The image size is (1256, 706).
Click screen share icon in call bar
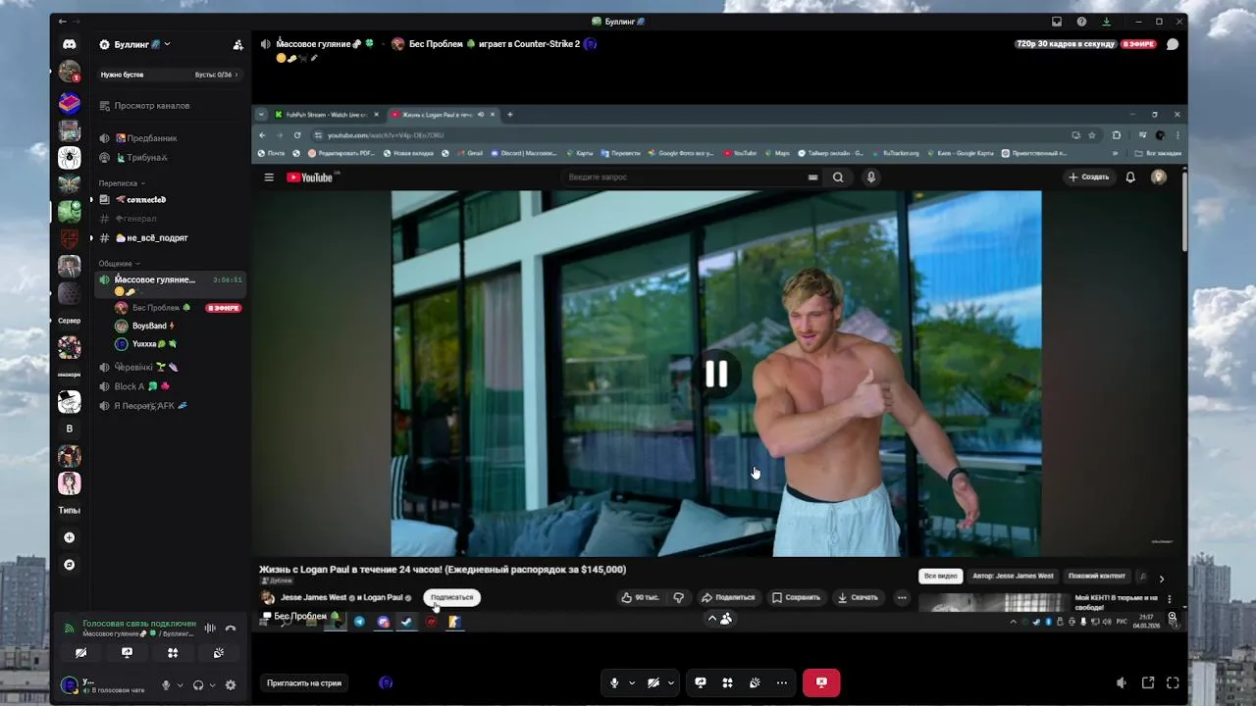tap(701, 682)
